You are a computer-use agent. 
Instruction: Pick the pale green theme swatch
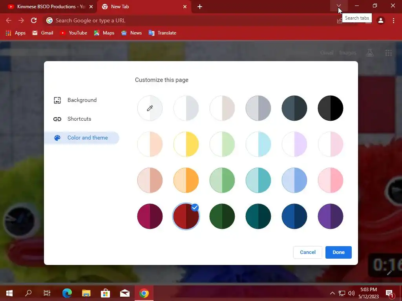click(222, 144)
